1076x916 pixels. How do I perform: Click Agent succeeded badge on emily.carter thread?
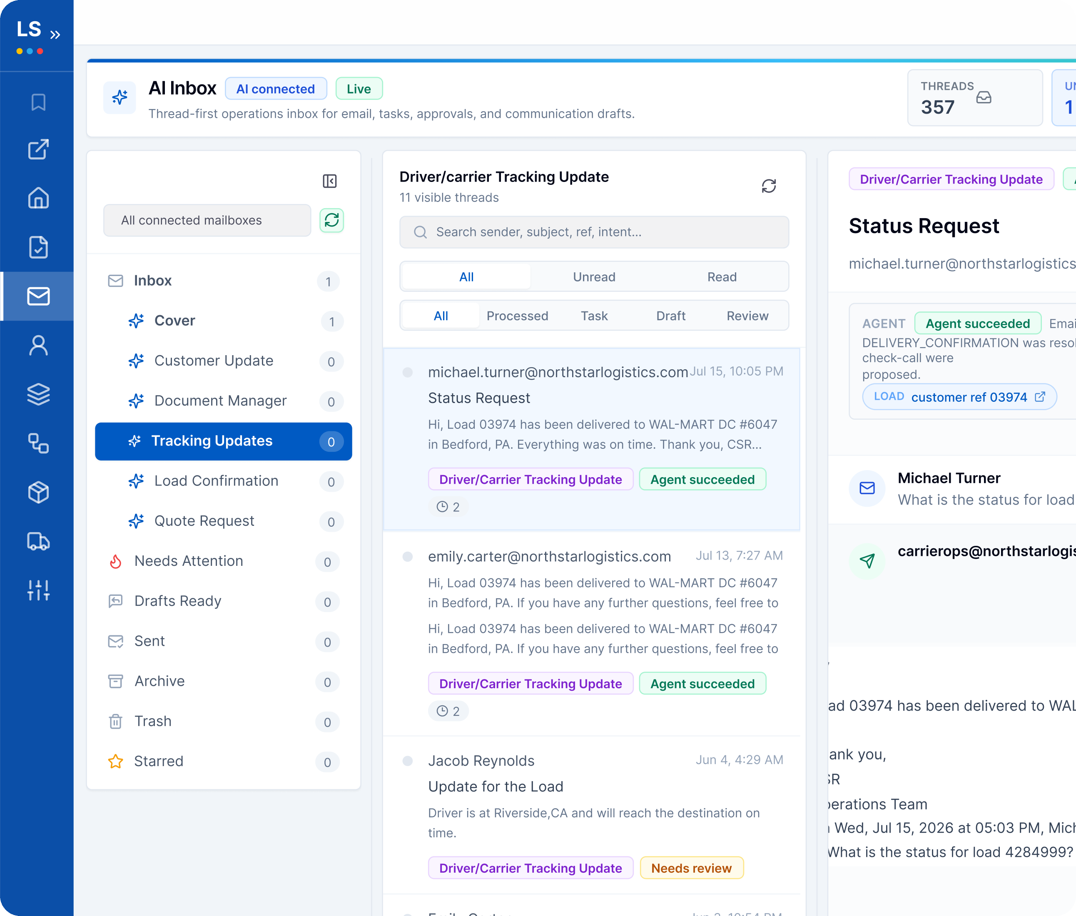[702, 684]
